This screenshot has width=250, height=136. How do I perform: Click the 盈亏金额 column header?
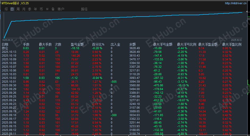77,44
